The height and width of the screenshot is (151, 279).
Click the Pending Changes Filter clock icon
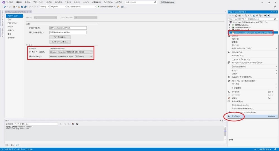pyautogui.click(x=246, y=16)
